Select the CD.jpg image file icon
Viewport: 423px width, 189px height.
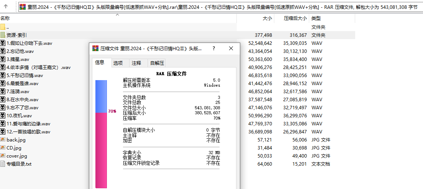coord(3,148)
